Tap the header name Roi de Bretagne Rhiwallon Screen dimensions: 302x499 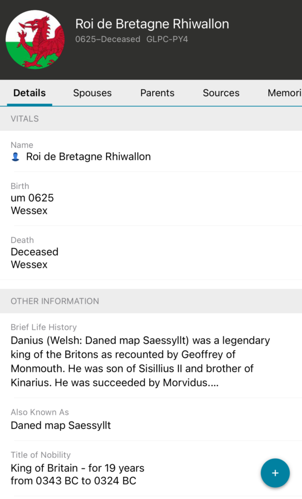tap(152, 24)
